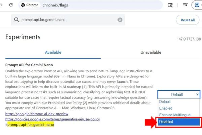The width and height of the screenshot is (202, 135).
Task: Reload the chrome://flags page
Action: (x=11, y=5)
